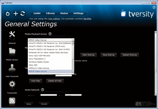
Task: Click the free edition link
Action: pyautogui.click(x=54, y=19)
